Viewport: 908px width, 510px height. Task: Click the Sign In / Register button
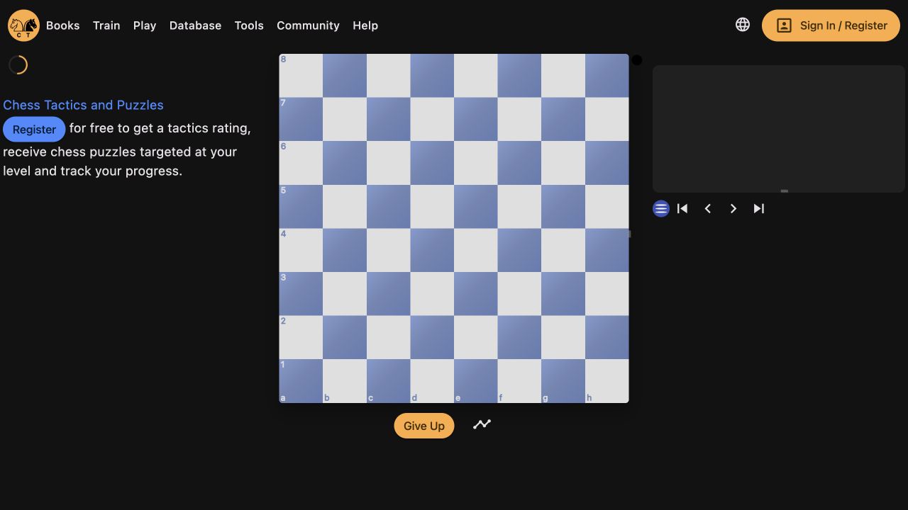[x=831, y=25]
